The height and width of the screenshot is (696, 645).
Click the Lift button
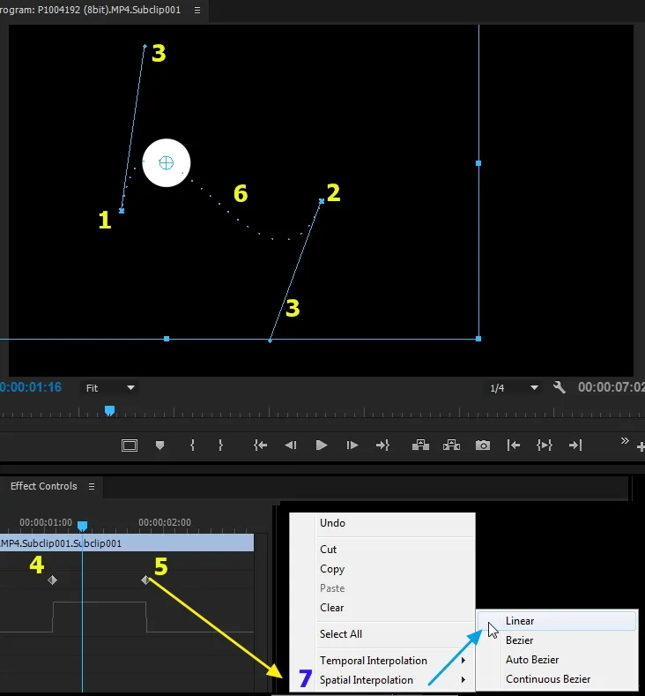pos(420,445)
